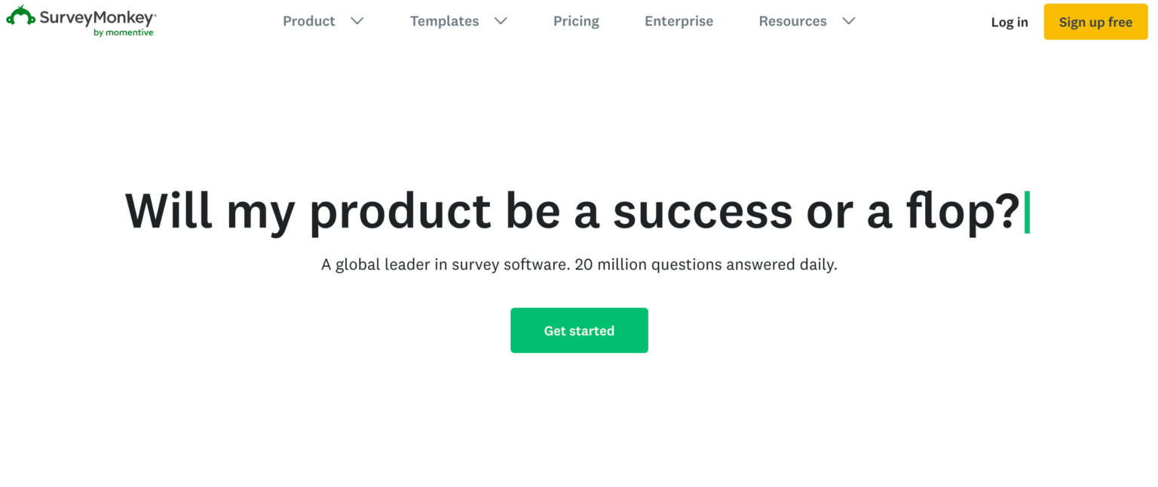Screen dimensions: 1158x487
Task: Select the Pricing menu item
Action: pos(576,21)
